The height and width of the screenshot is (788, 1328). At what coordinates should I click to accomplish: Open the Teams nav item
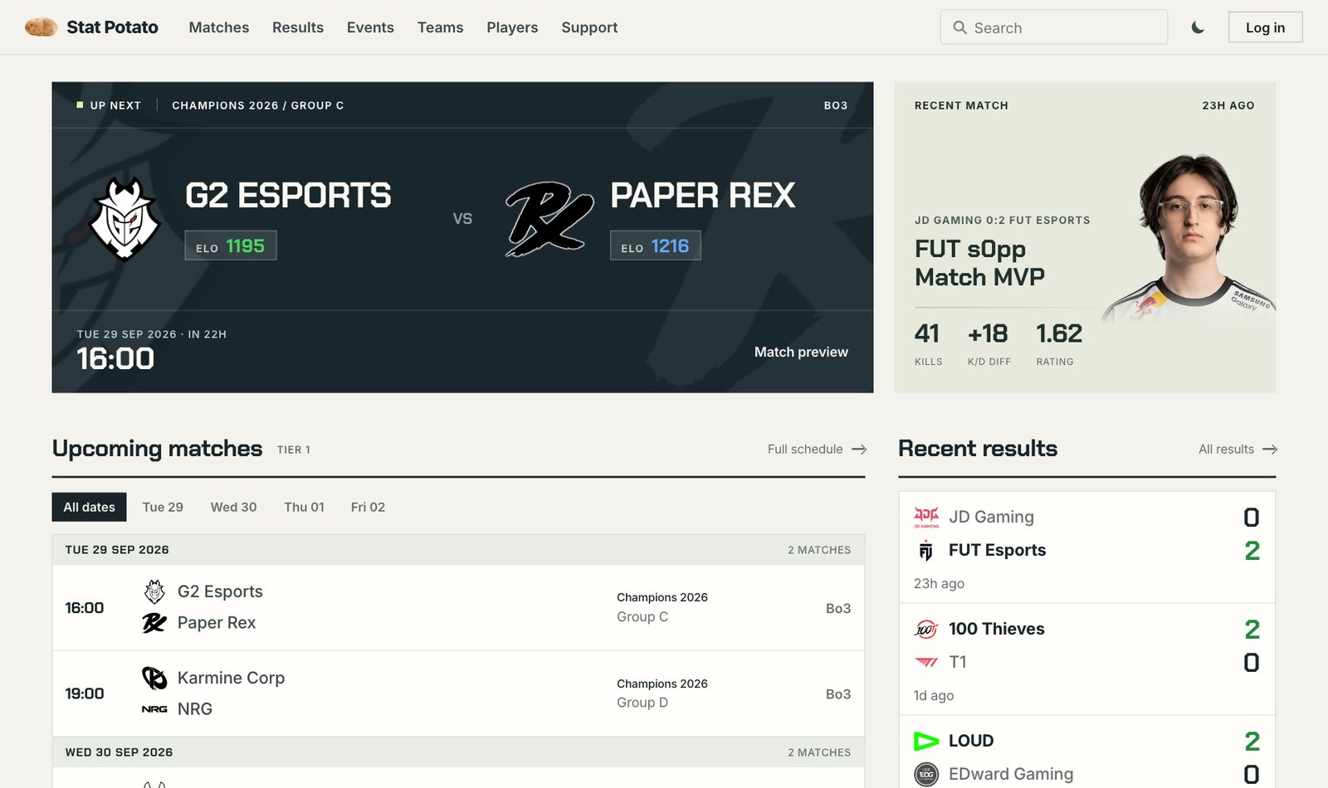(x=441, y=27)
